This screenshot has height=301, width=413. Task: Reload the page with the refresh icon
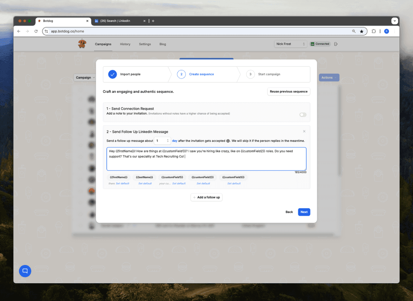point(36,31)
